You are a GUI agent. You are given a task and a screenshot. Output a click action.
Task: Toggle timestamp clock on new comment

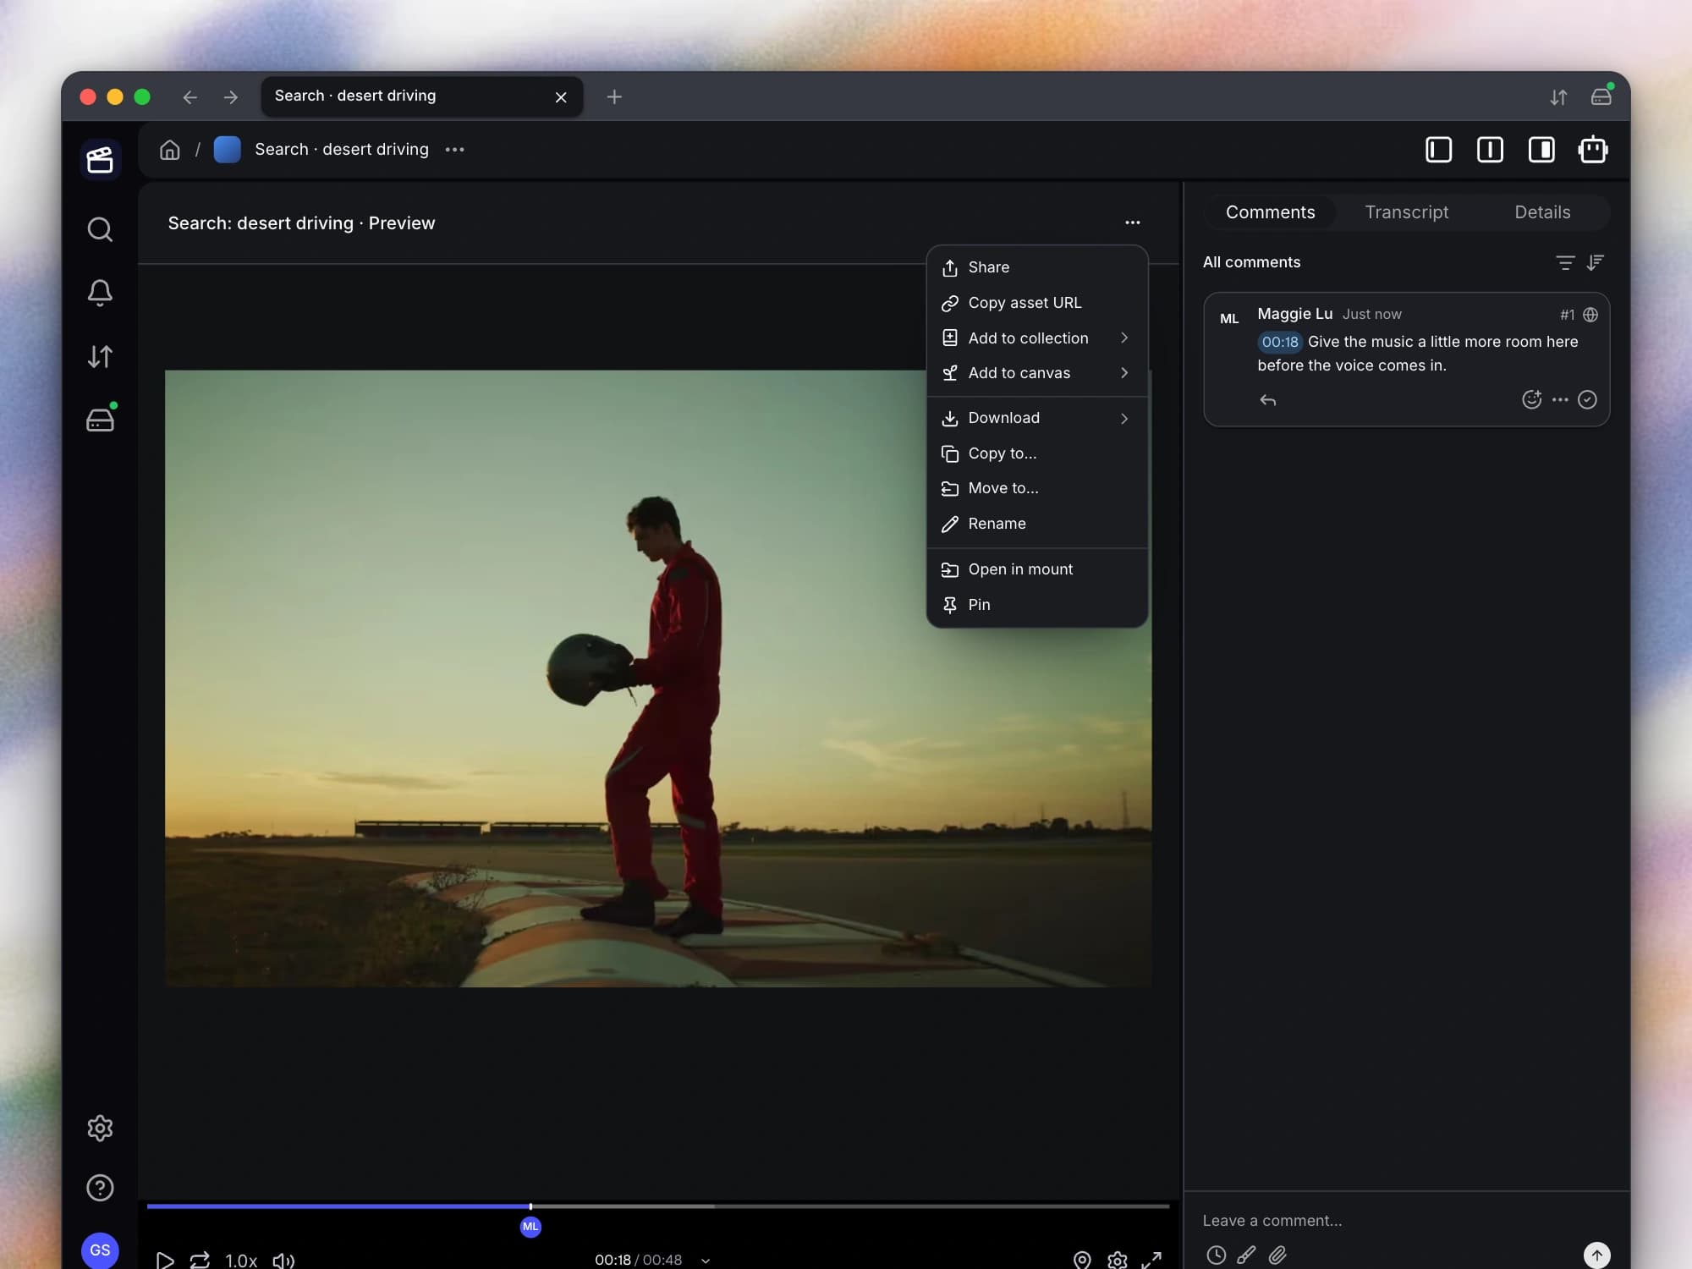(x=1216, y=1255)
